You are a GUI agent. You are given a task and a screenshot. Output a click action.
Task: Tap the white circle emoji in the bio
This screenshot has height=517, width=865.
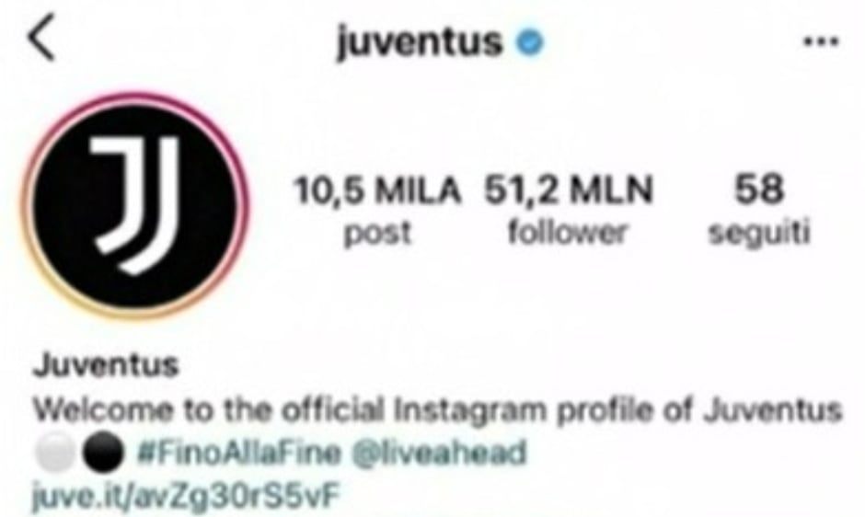pyautogui.click(x=55, y=453)
